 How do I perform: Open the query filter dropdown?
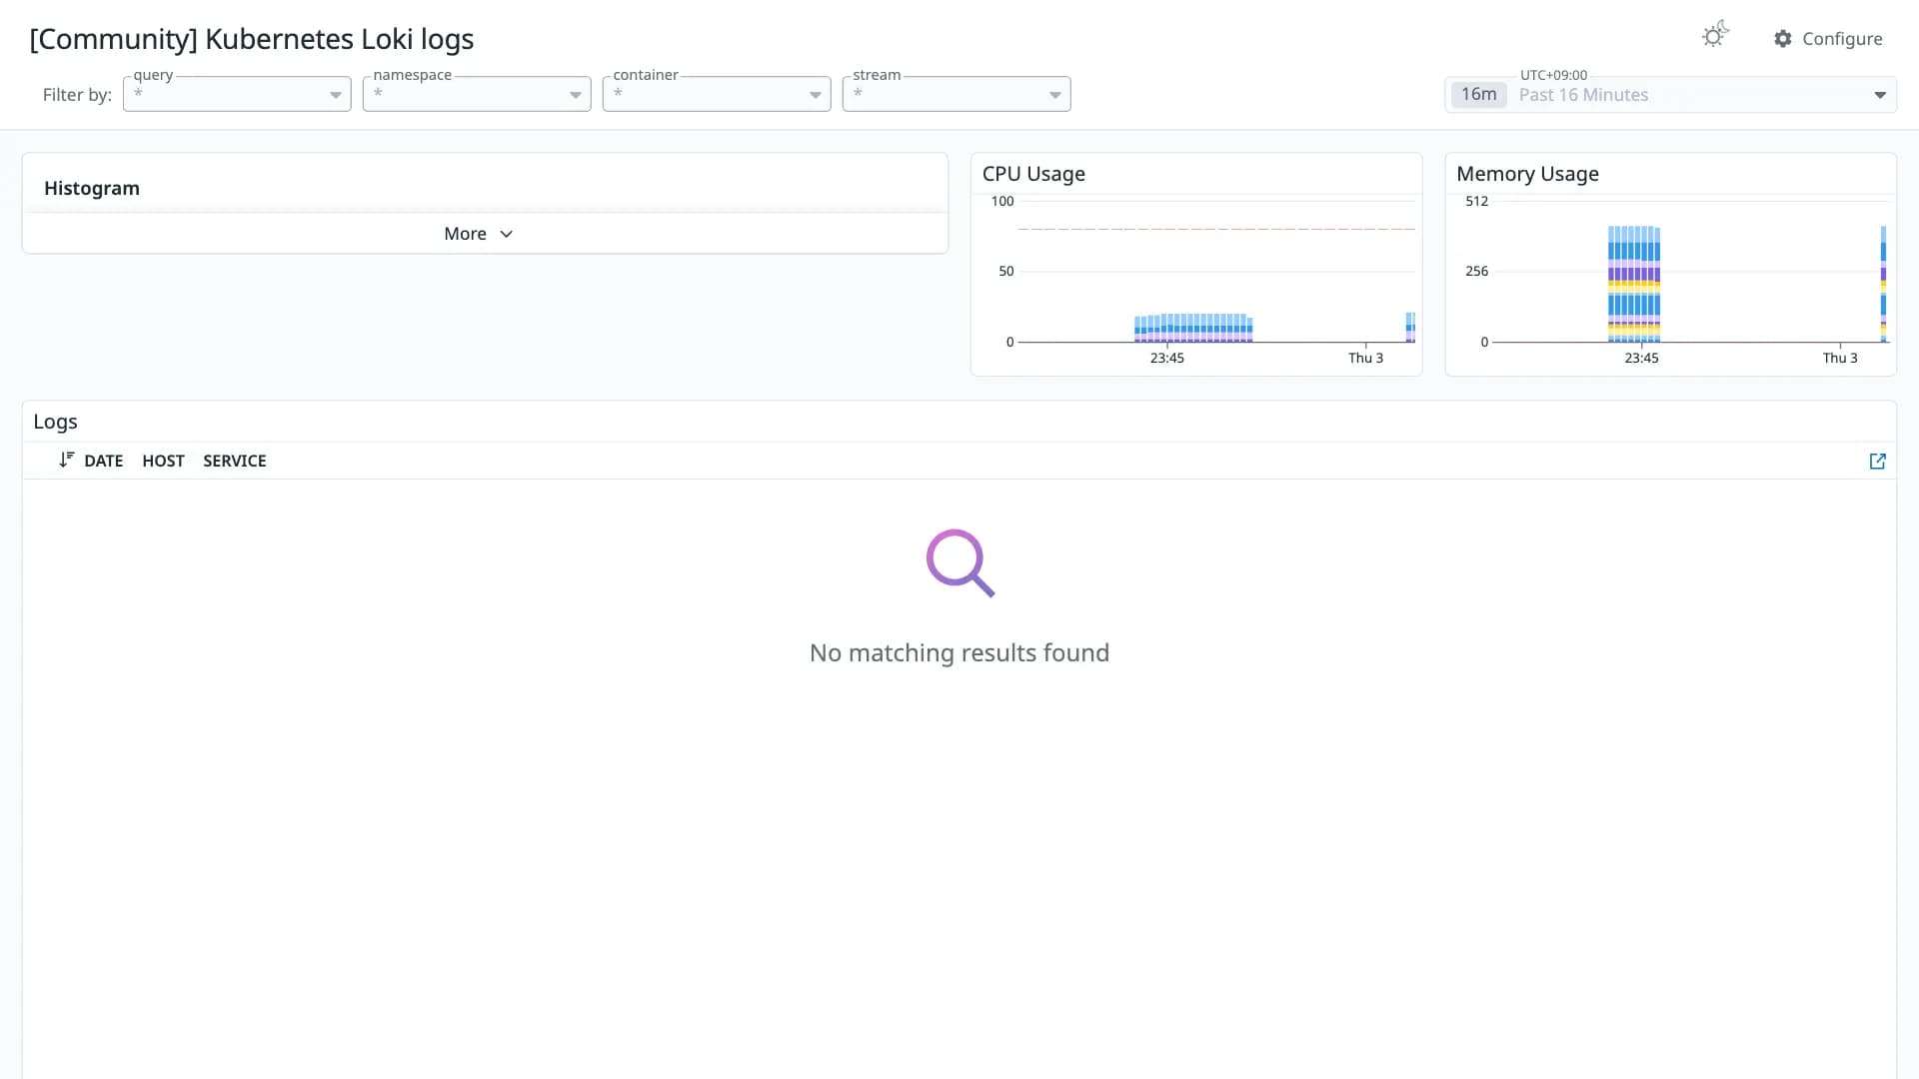click(x=237, y=94)
